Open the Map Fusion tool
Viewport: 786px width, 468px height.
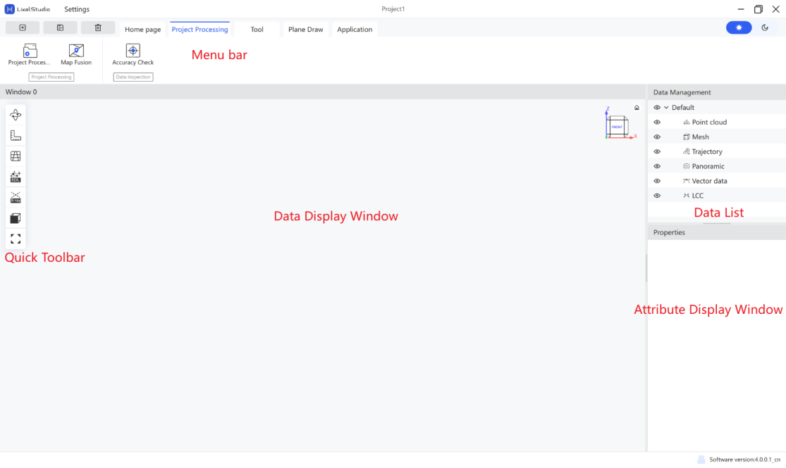[76, 54]
